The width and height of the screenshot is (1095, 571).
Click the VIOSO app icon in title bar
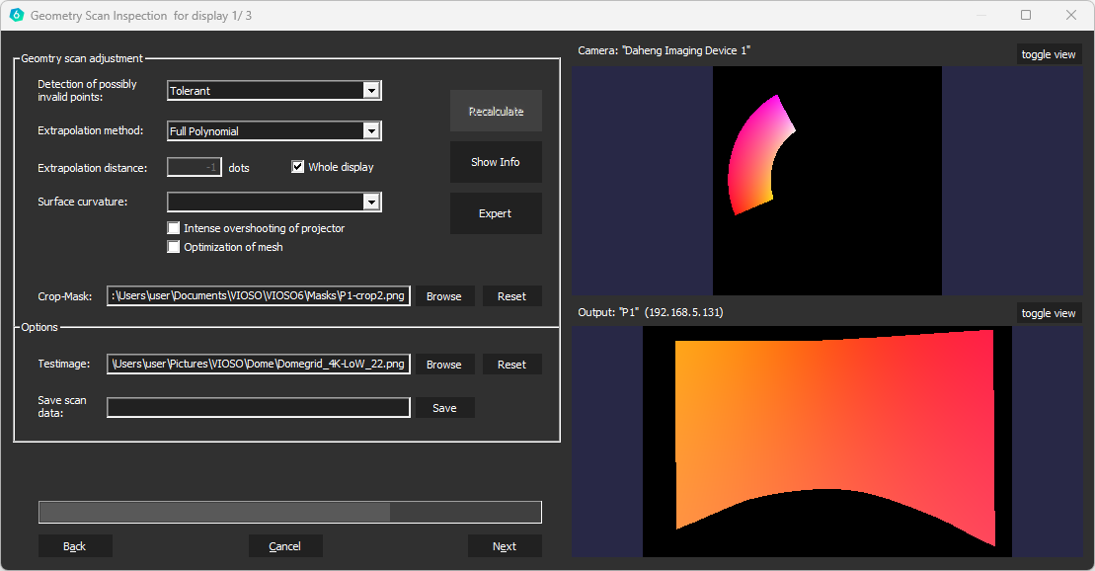[16, 16]
